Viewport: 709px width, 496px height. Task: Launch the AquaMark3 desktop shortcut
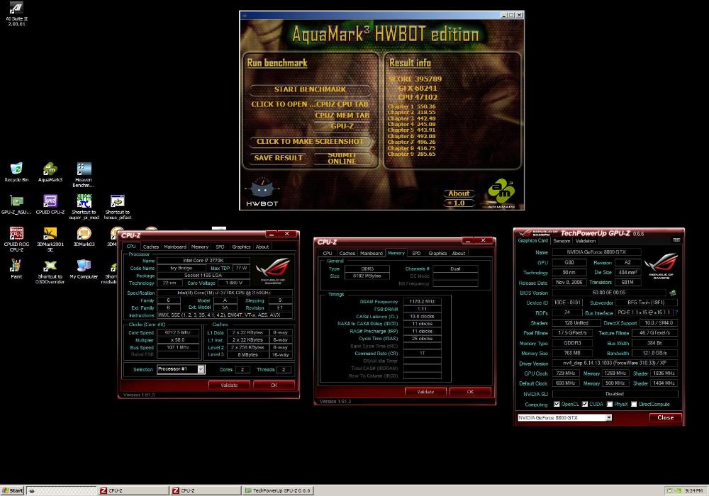pyautogui.click(x=50, y=172)
